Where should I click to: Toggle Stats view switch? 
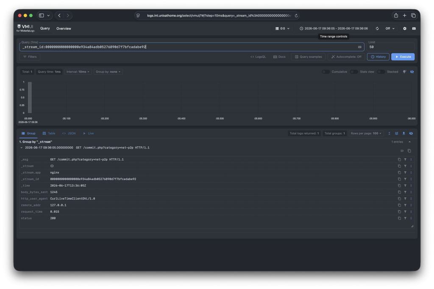tap(354, 72)
